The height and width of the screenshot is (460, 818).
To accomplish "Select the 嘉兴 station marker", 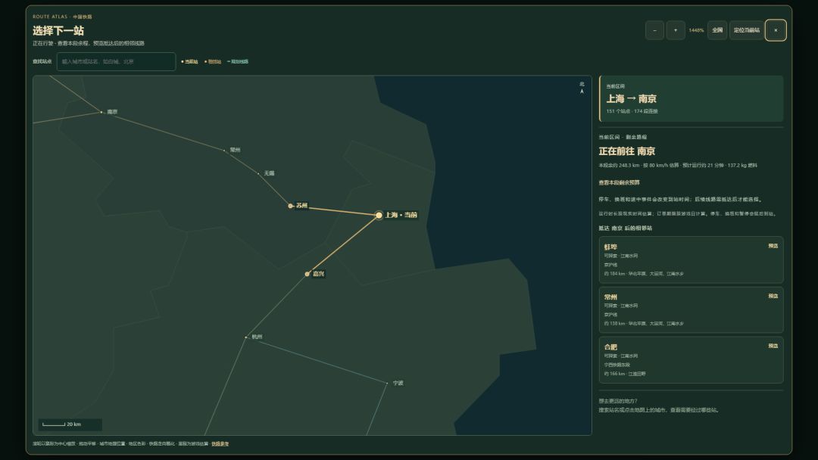I will pos(308,274).
